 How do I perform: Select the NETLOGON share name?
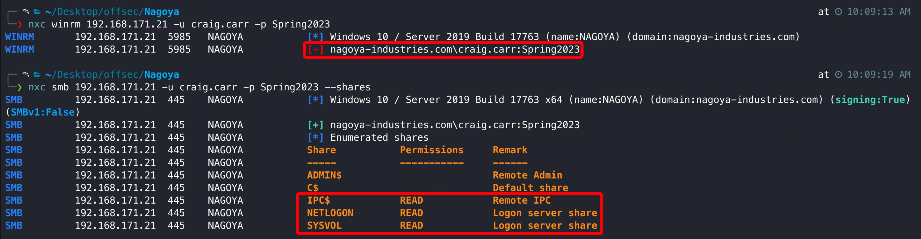(330, 213)
